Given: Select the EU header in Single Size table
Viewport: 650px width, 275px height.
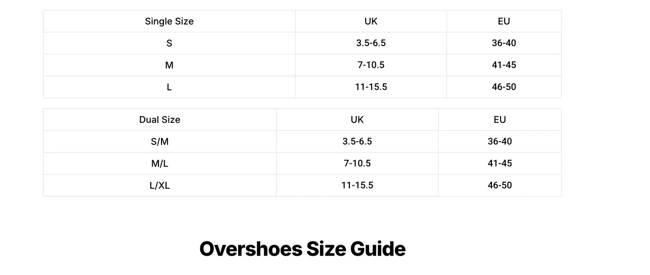Looking at the screenshot, I should coord(504,21).
